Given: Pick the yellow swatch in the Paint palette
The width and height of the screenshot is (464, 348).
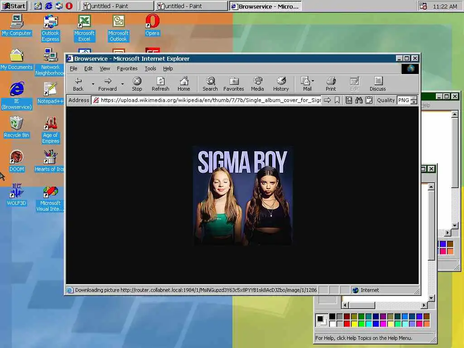Looking at the screenshot, I should click(354, 324).
